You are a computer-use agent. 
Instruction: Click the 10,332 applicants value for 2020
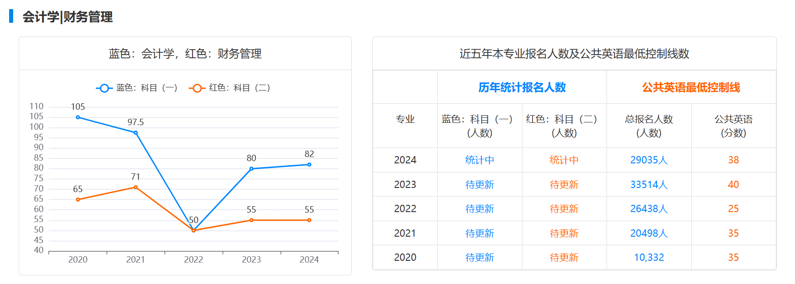pos(648,258)
